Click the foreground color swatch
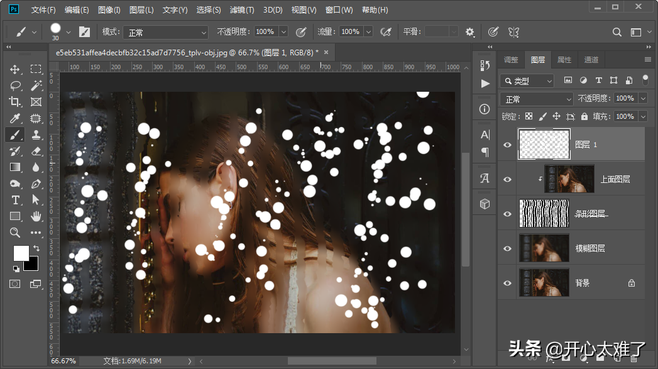658x369 pixels. 21,253
